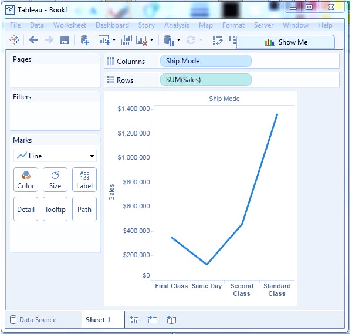
Task: Click the Sort ascending icon
Action: pyautogui.click(x=232, y=39)
